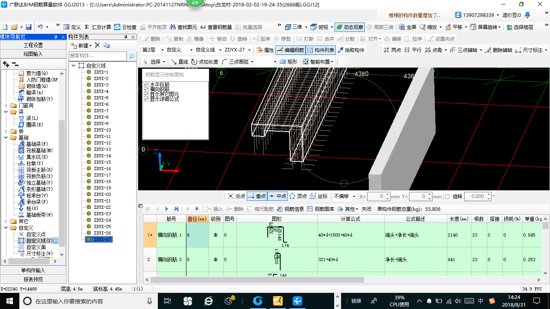Click 智能布置 smart layout button
This screenshot has width=550, height=309.
pyautogui.click(x=318, y=62)
